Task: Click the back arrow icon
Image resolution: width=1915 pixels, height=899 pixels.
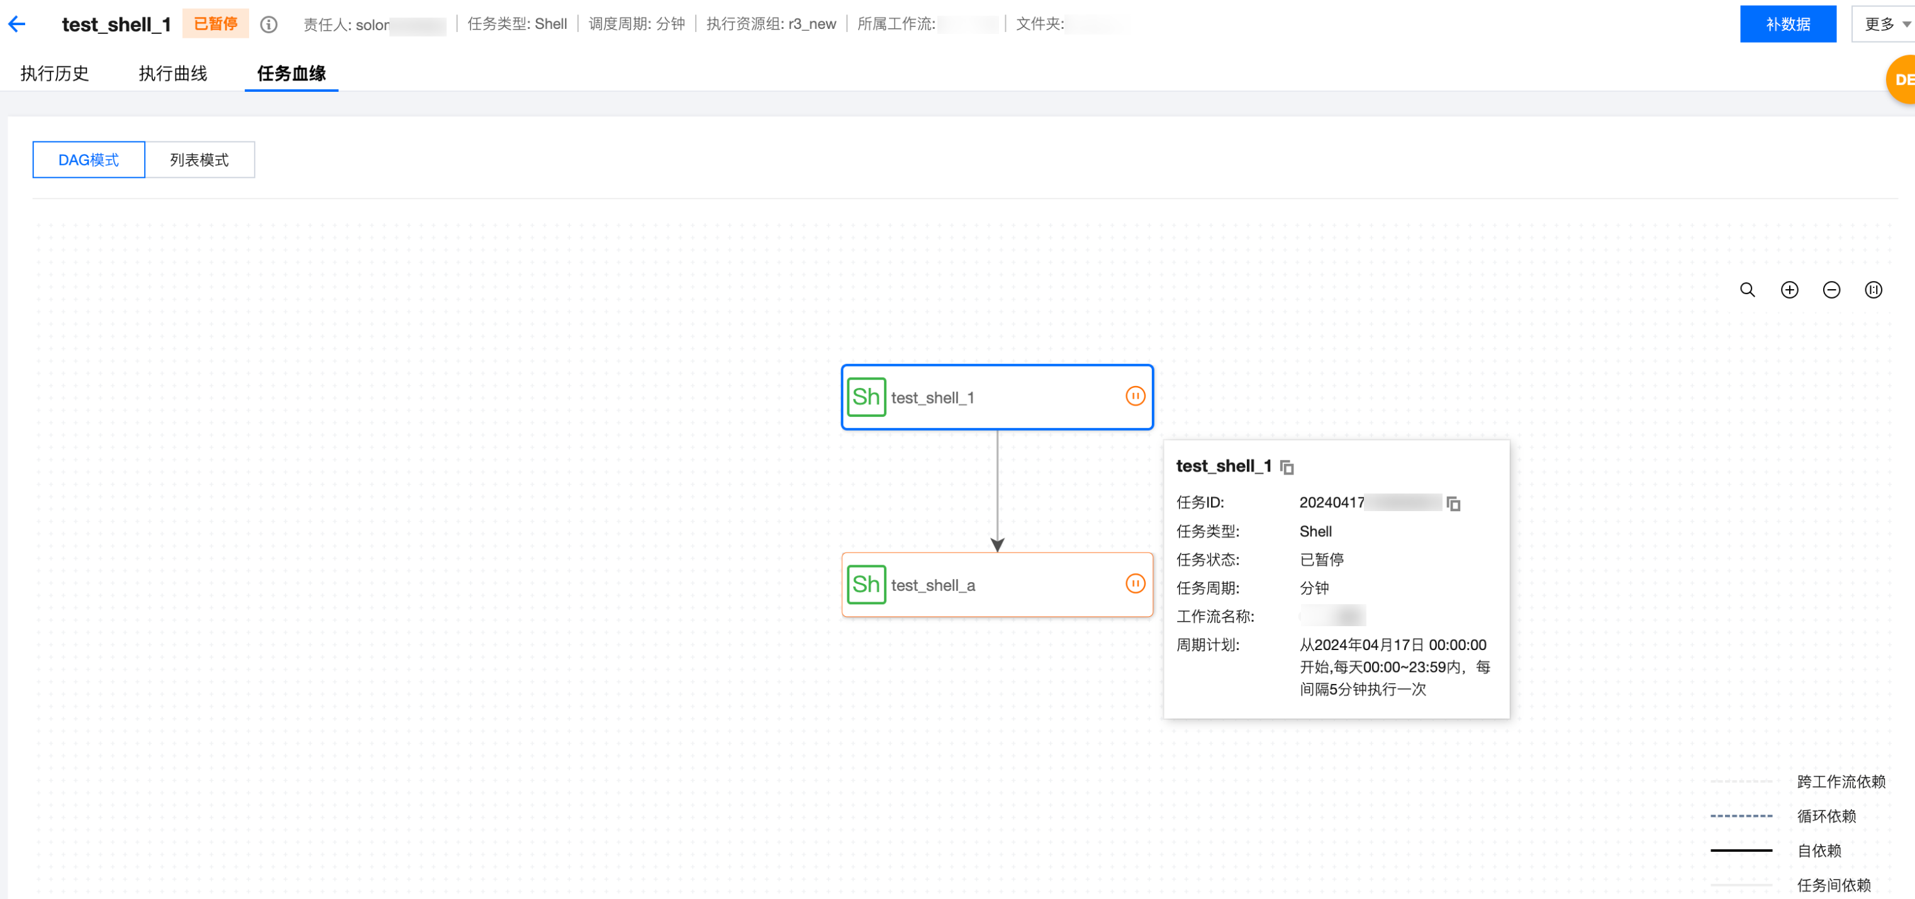Action: tap(17, 25)
